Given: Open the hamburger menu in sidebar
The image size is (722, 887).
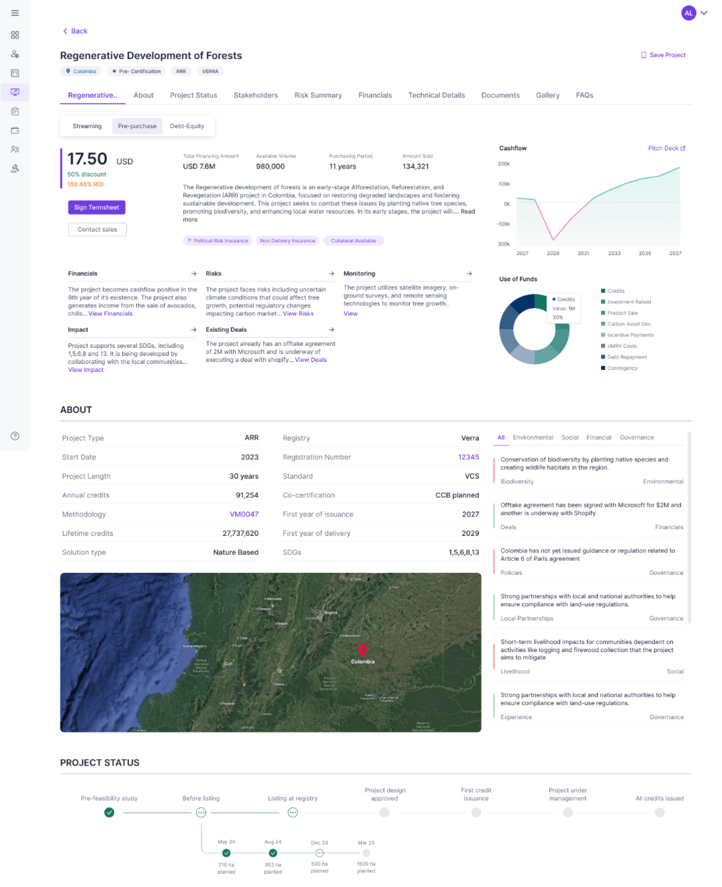Looking at the screenshot, I should coord(15,13).
